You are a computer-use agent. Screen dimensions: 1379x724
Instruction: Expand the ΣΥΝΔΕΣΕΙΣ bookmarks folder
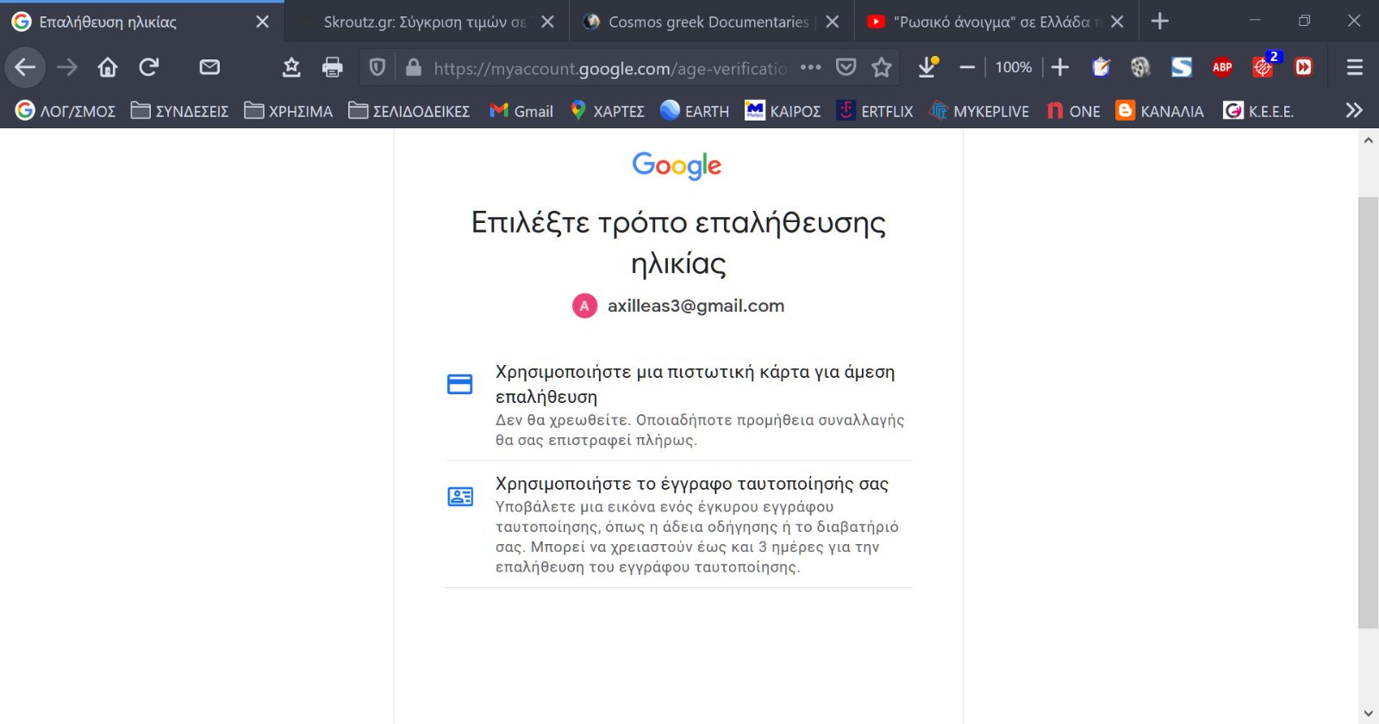[180, 111]
